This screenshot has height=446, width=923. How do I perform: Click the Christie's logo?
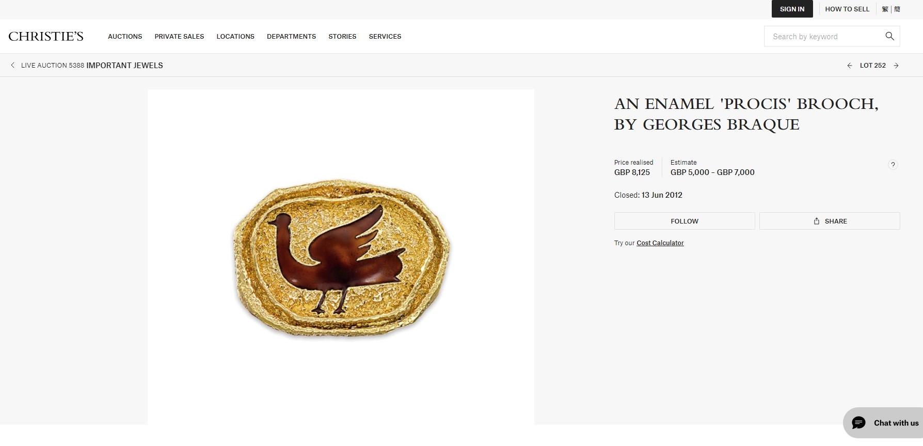pyautogui.click(x=46, y=36)
